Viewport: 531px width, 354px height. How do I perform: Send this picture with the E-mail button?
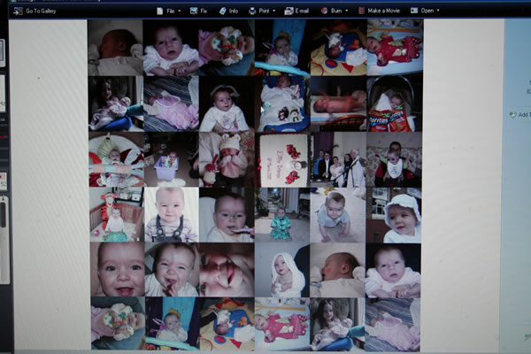click(296, 12)
